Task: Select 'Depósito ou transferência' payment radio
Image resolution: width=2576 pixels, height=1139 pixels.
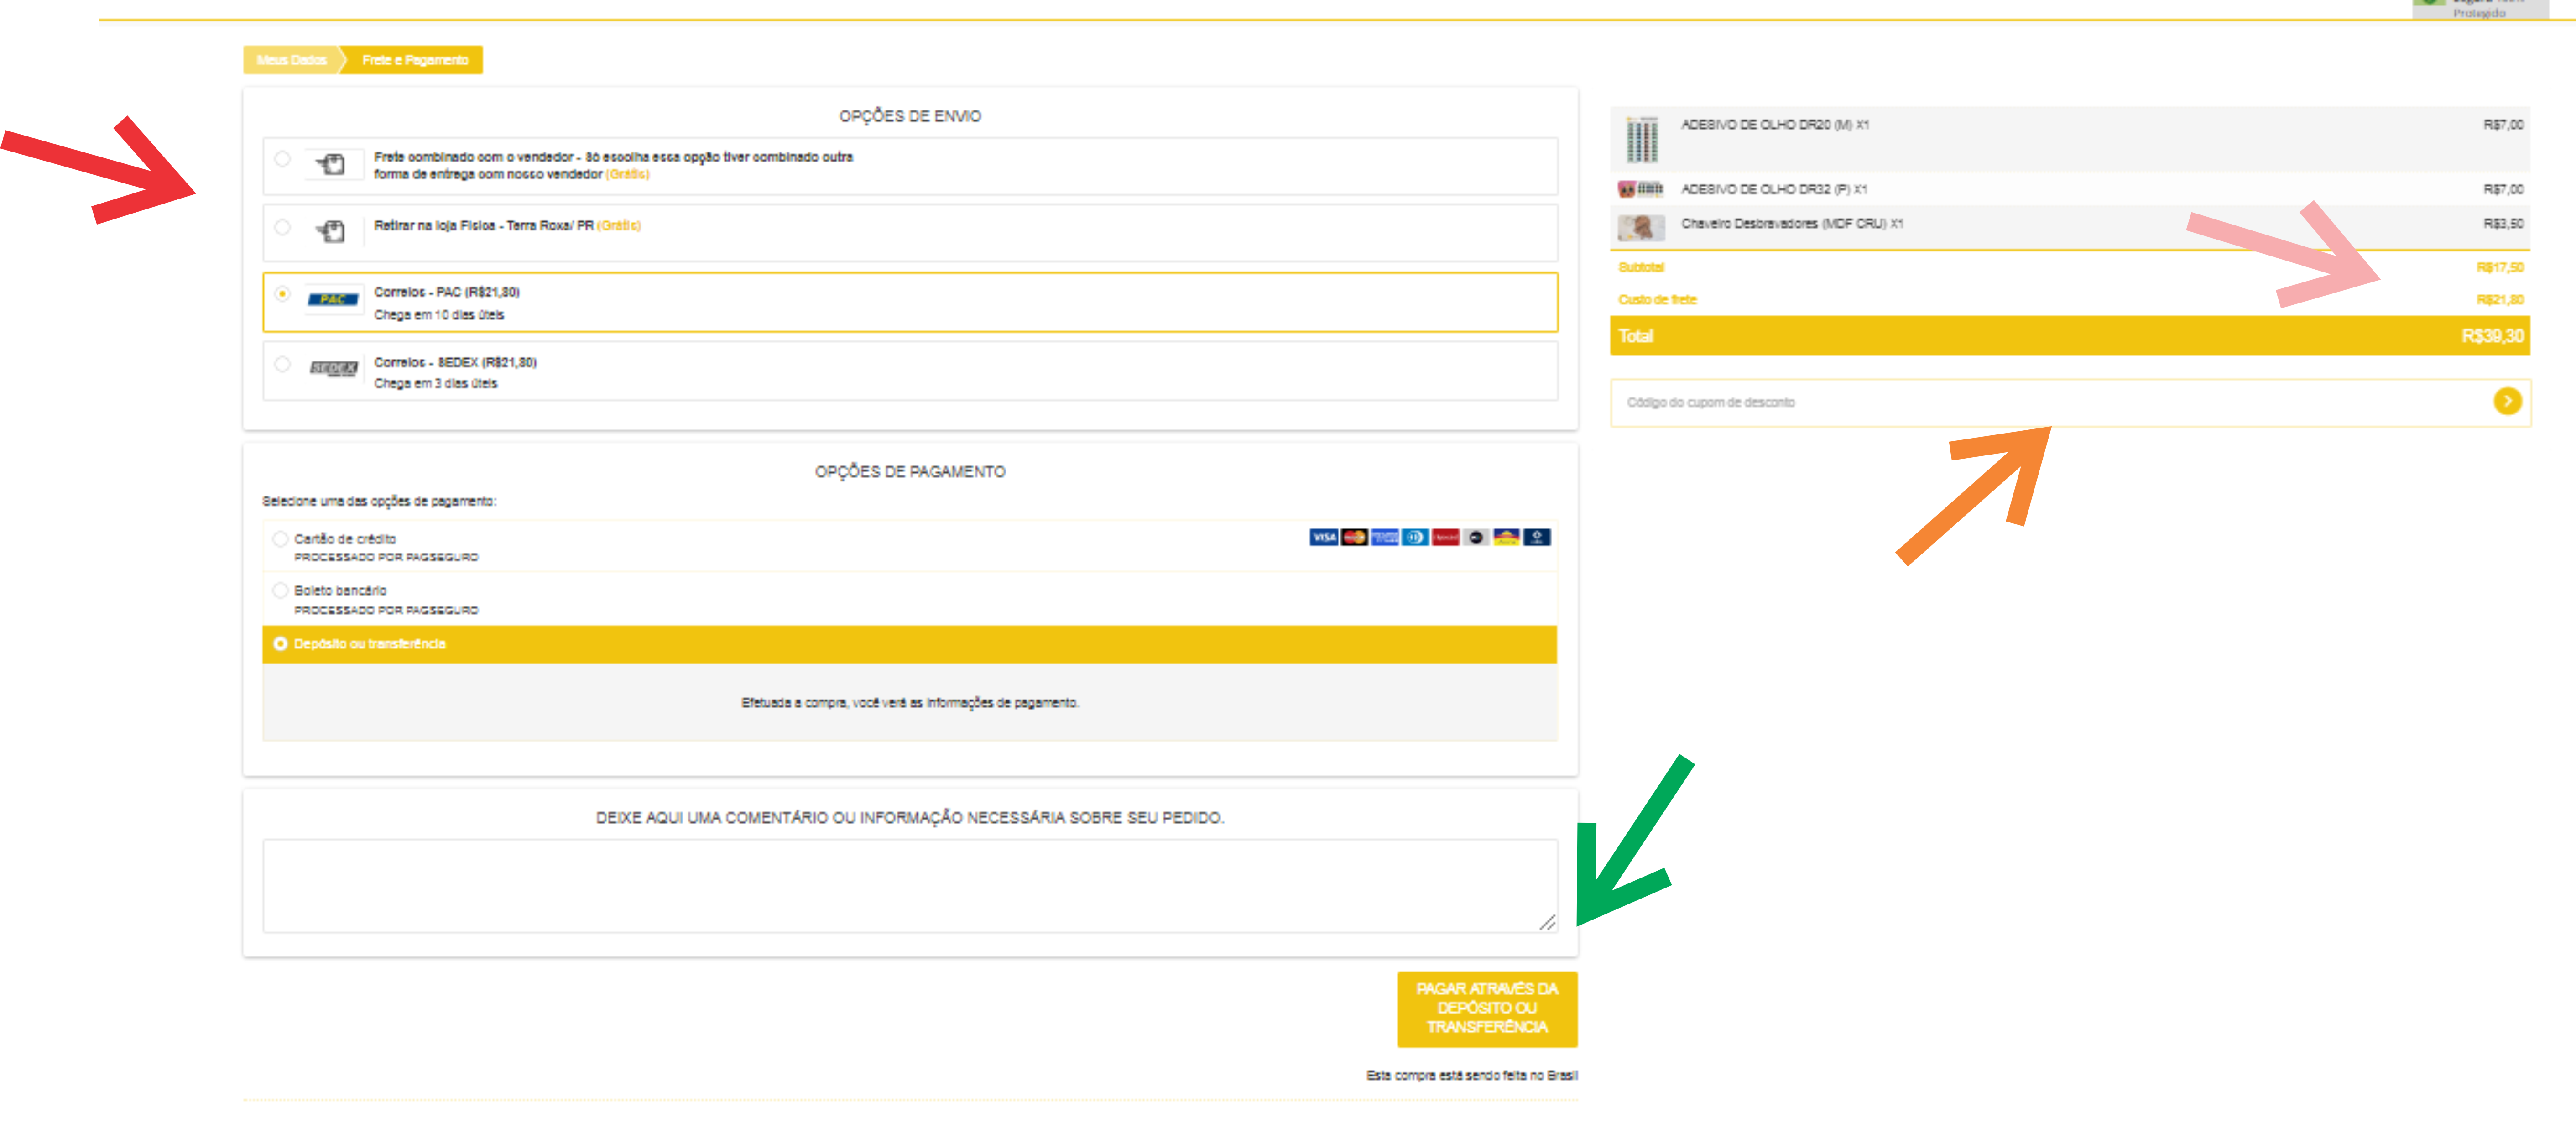Action: tap(281, 644)
